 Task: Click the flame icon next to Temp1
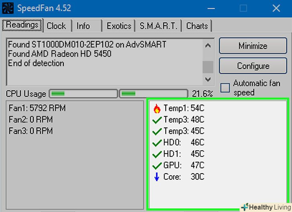pos(157,109)
